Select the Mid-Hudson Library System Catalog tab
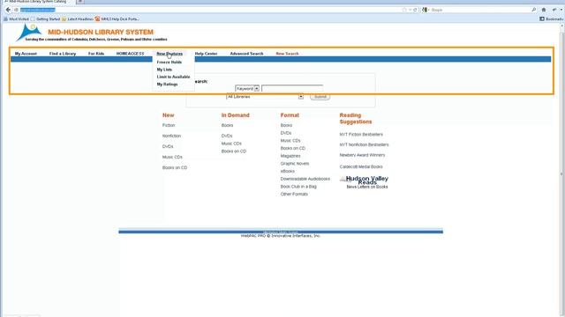Screen dimensions: 565x317 pyautogui.click(x=38, y=2)
